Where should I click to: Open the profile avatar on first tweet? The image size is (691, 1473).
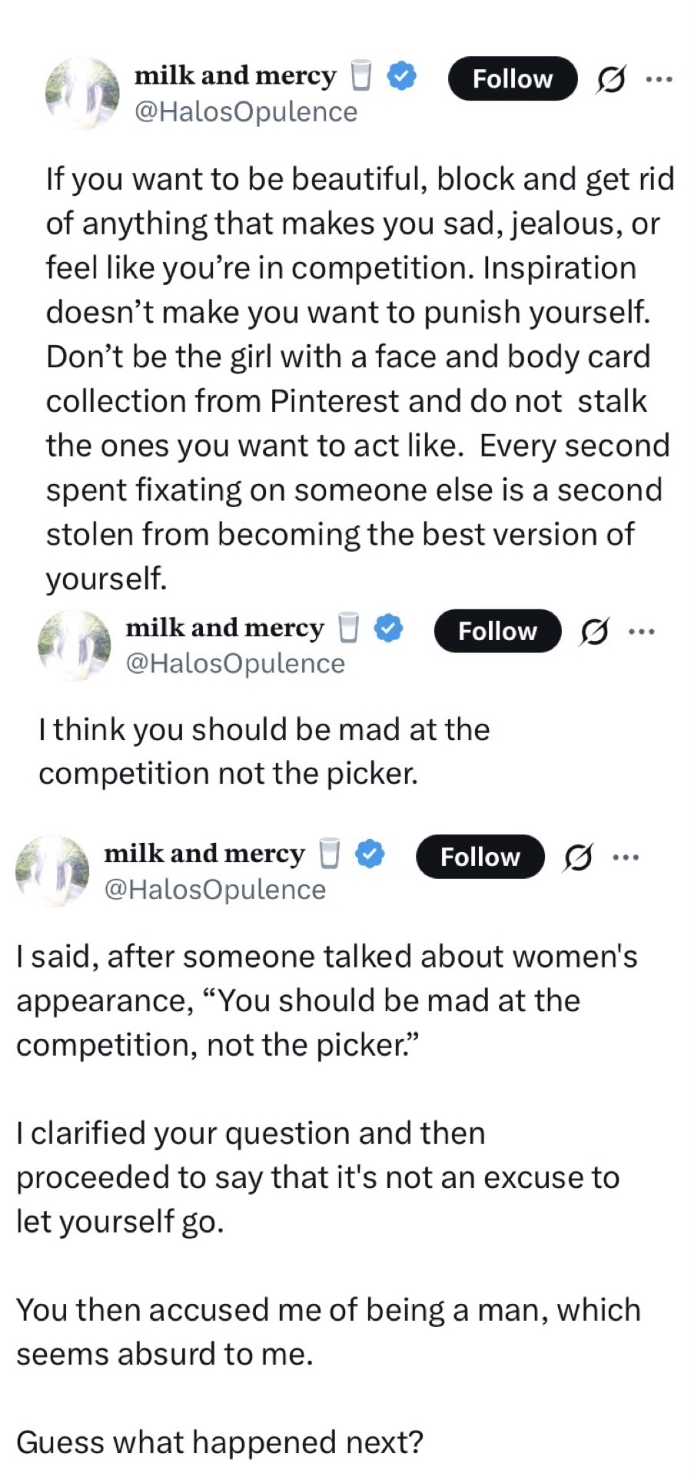click(x=82, y=93)
